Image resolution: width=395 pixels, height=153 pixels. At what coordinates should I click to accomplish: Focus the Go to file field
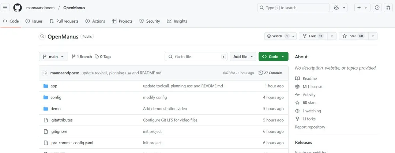196,57
